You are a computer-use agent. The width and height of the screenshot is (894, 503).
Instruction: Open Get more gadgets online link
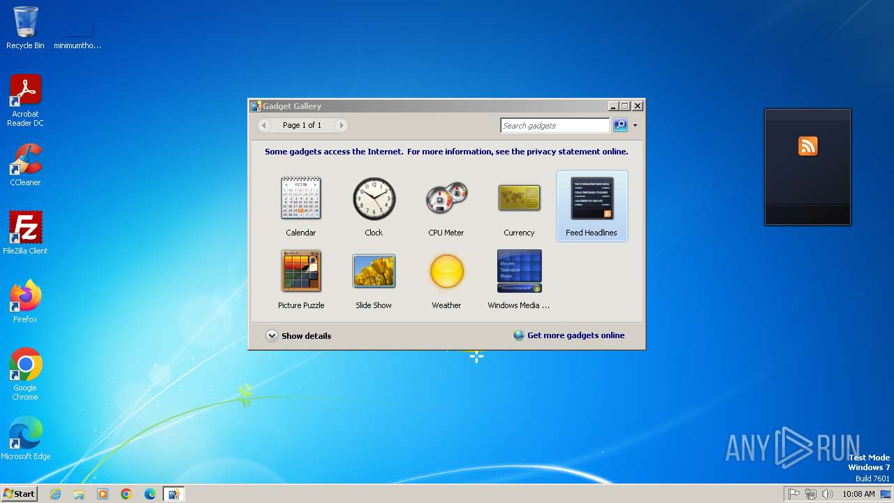(576, 335)
